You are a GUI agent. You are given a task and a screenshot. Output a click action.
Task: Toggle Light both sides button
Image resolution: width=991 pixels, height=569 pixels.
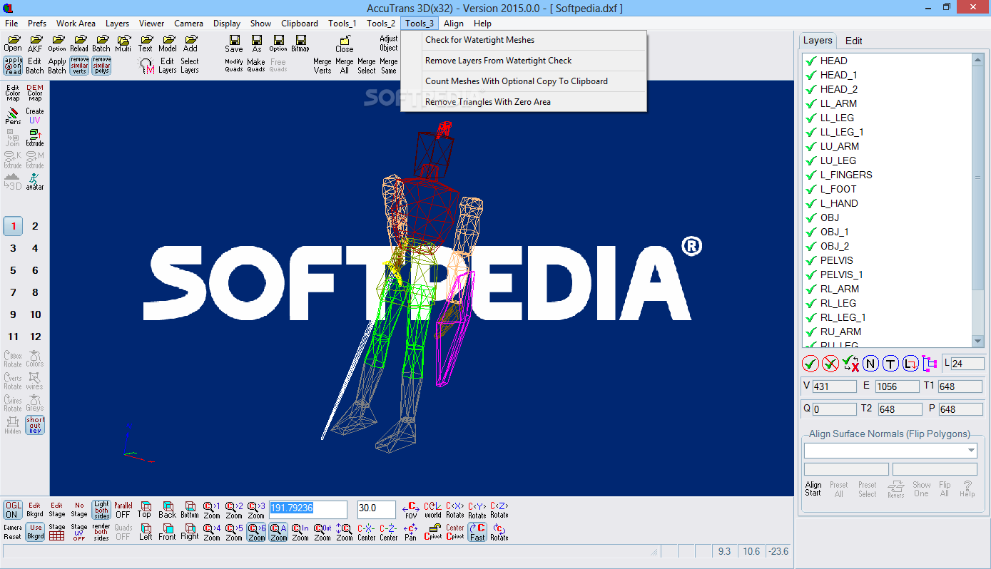click(x=101, y=509)
